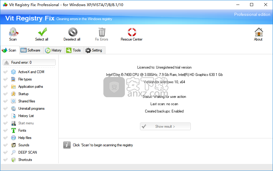The width and height of the screenshot is (273, 171).
Task: Select the History List label
Action: point(26,116)
